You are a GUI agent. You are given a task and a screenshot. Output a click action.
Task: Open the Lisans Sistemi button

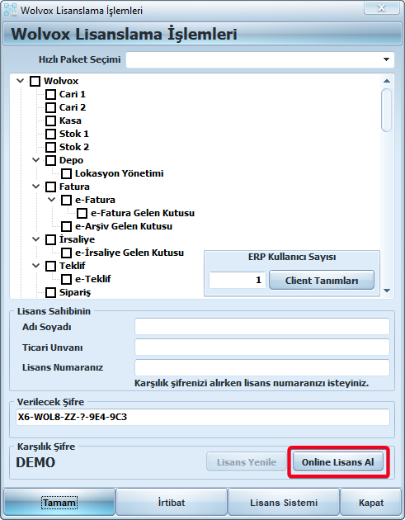point(284,503)
